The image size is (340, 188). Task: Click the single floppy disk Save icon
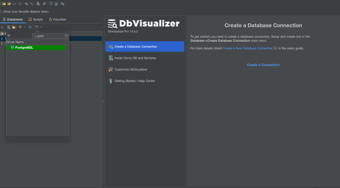click(15, 4)
